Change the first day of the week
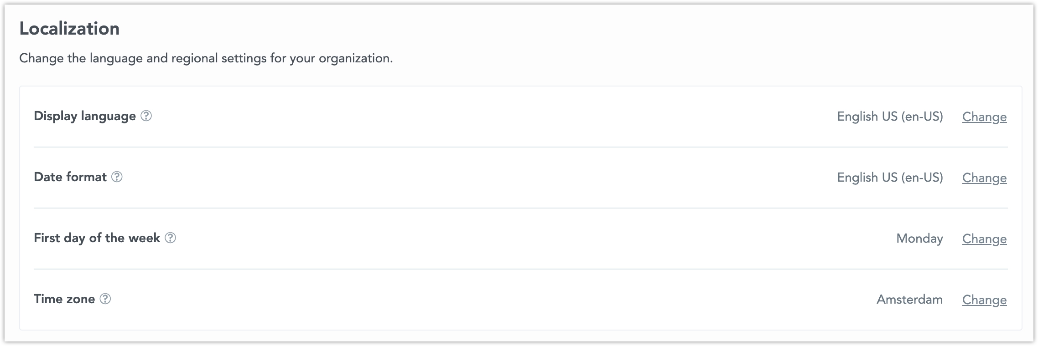This screenshot has height=346, width=1038. (984, 239)
